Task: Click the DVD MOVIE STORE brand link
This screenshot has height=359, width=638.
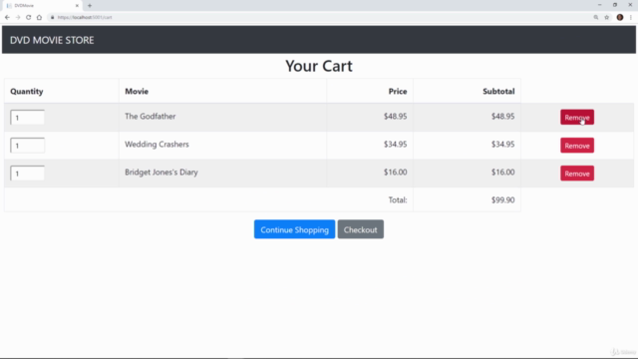Action: [52, 40]
